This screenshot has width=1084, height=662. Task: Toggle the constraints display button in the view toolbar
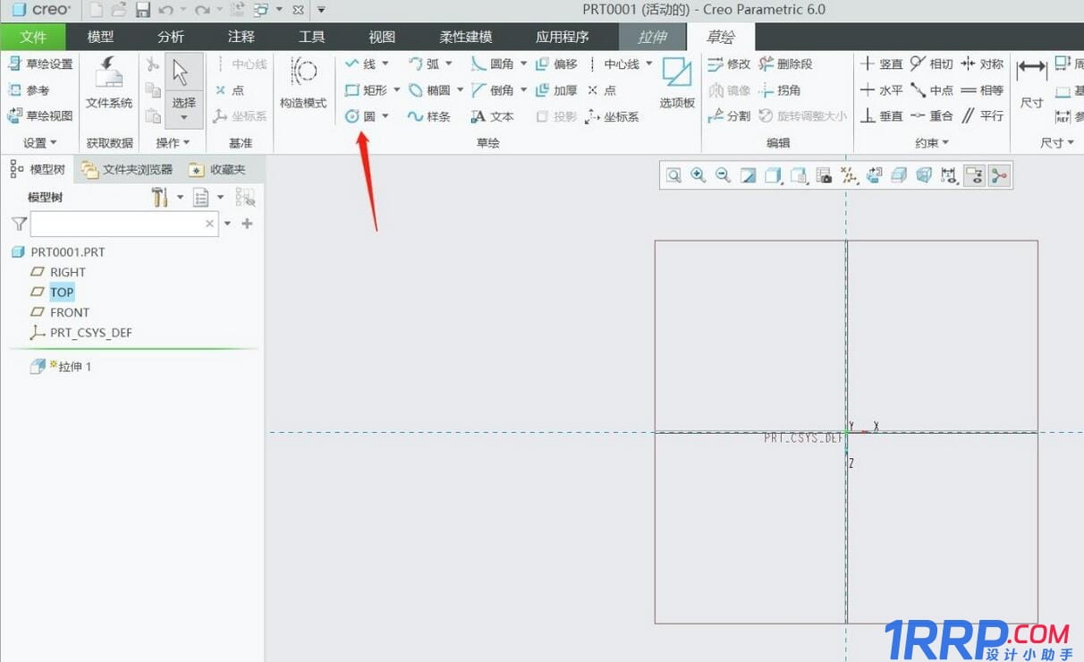(974, 176)
